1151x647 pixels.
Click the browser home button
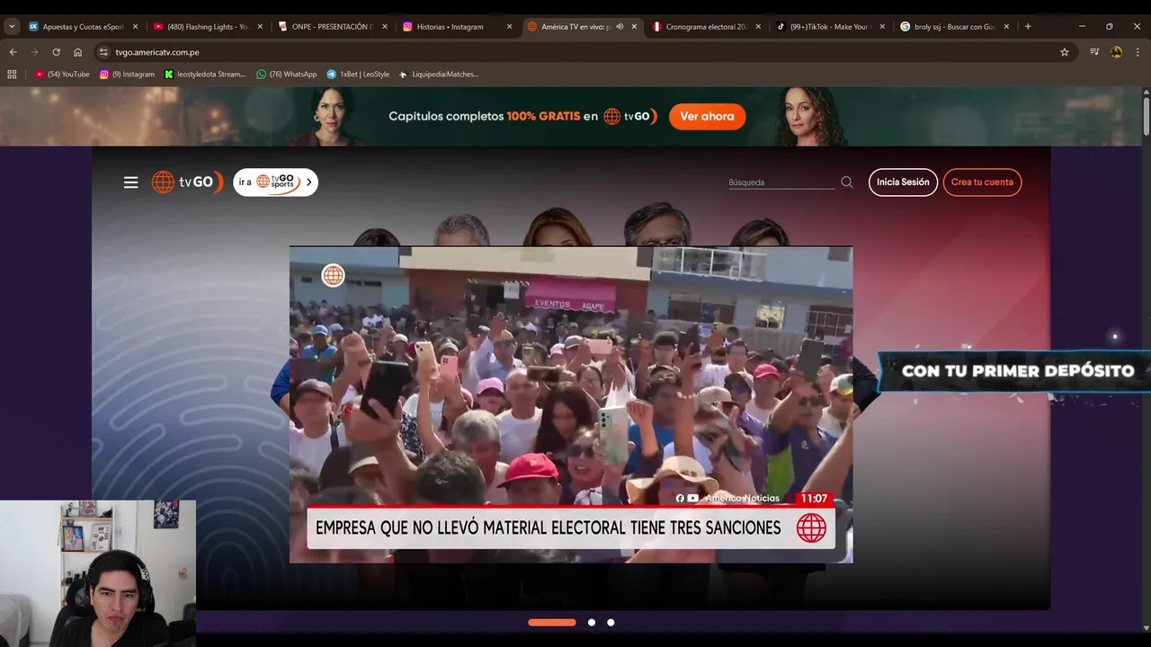point(77,52)
